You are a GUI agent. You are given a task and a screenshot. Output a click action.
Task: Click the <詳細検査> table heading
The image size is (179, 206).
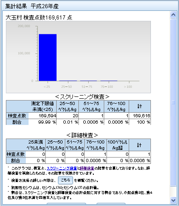[82, 135]
